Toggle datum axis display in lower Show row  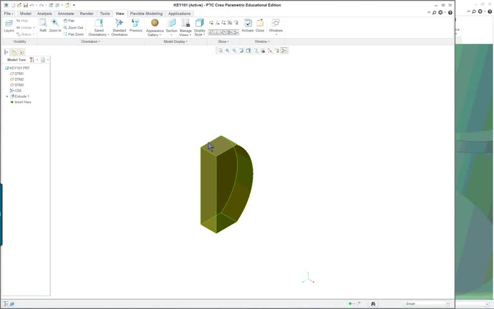tap(217, 32)
